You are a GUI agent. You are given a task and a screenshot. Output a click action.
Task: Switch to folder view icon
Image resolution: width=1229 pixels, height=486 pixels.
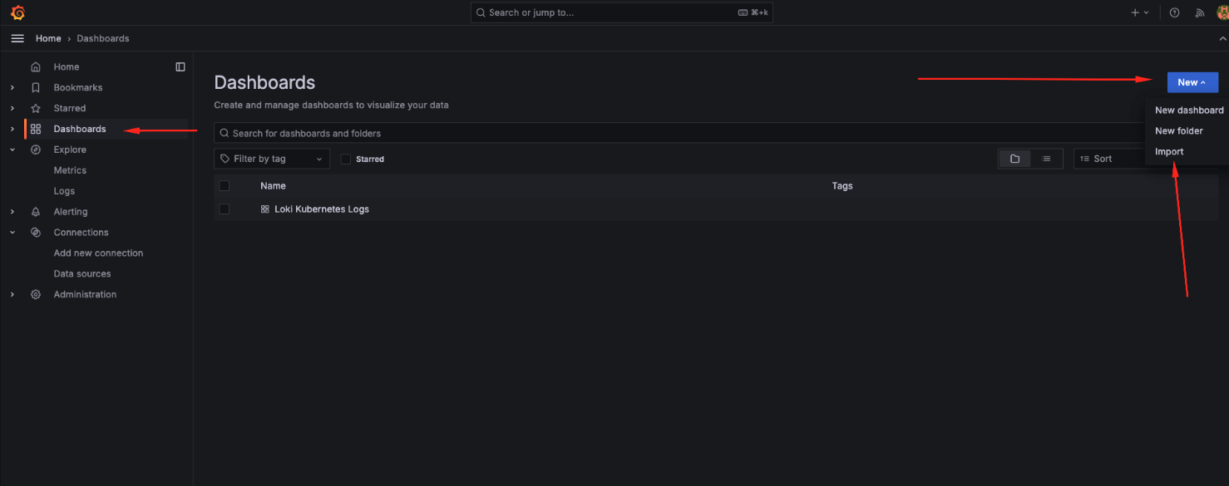(x=1014, y=159)
